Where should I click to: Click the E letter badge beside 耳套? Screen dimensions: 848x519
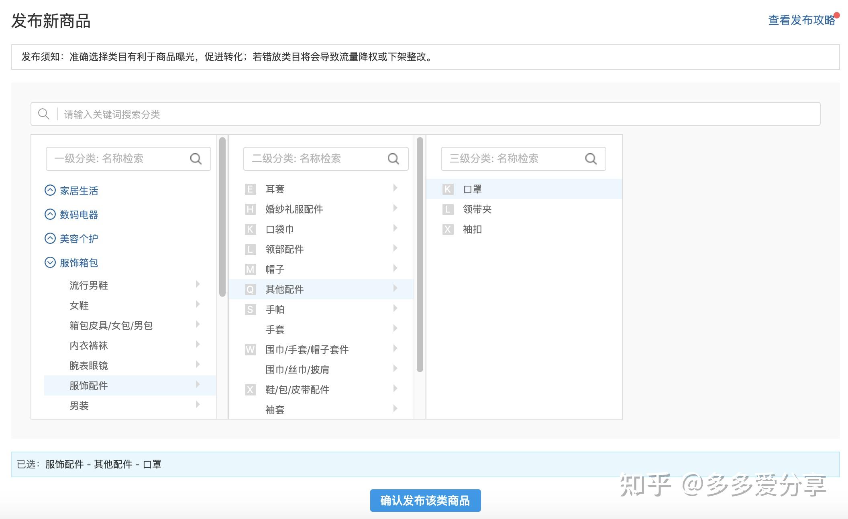250,189
